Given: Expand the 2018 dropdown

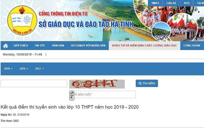Looking at the screenshot, I should (24, 69).
